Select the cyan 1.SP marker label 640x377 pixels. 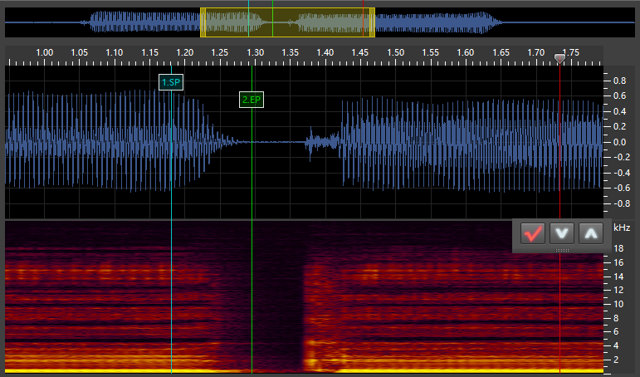click(171, 82)
